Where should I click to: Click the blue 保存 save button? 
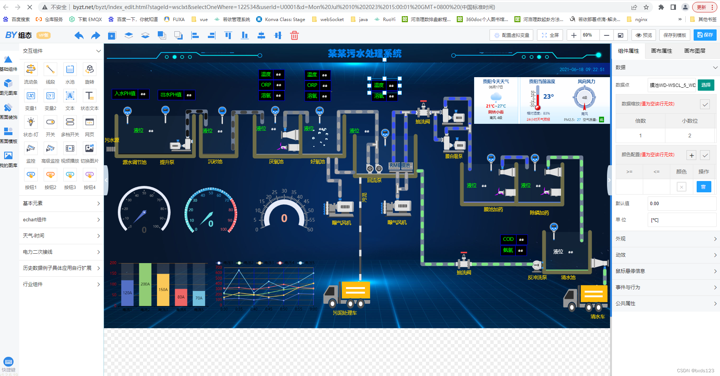click(705, 35)
